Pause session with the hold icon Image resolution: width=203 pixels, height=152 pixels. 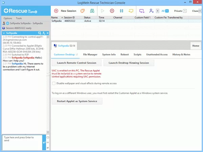click(121, 11)
